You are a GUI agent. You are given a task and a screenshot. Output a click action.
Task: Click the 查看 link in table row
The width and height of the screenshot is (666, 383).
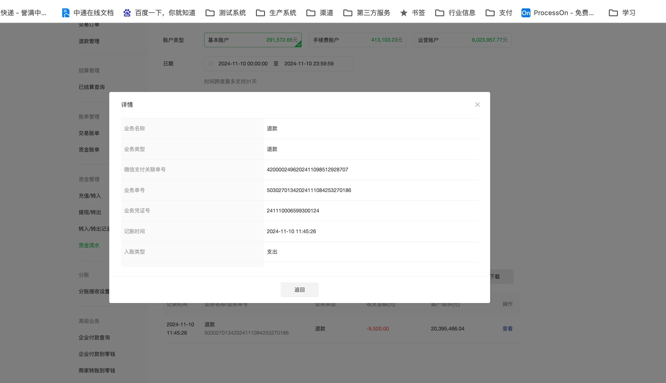[507, 329]
